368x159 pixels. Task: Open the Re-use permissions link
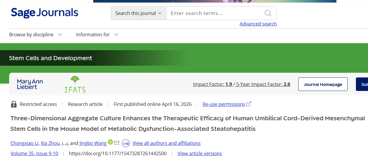pos(224,104)
